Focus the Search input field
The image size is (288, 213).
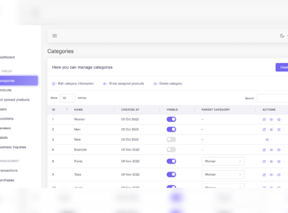273,98
